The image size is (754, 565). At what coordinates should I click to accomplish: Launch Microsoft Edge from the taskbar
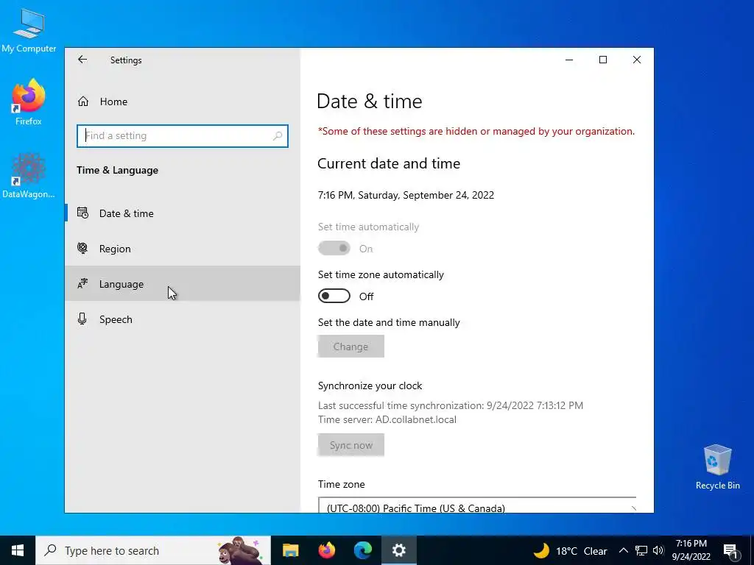click(363, 550)
